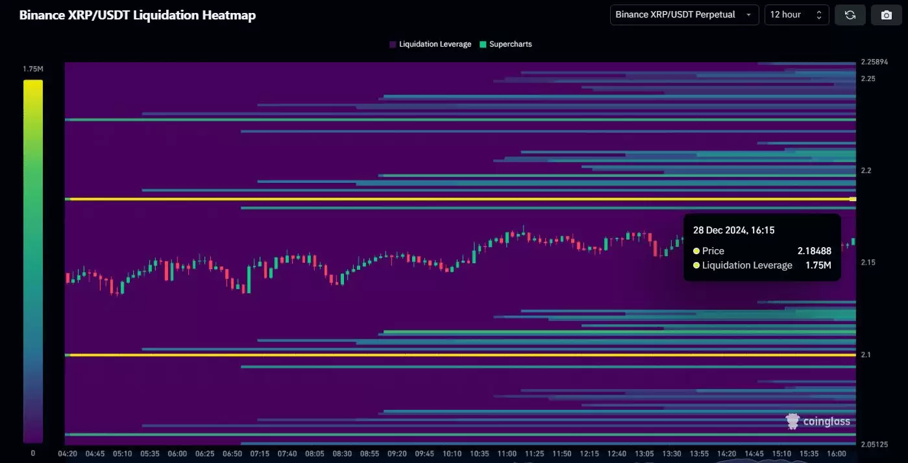Image resolution: width=908 pixels, height=463 pixels.
Task: Click the 2.25 price axis label
Action: click(x=868, y=78)
